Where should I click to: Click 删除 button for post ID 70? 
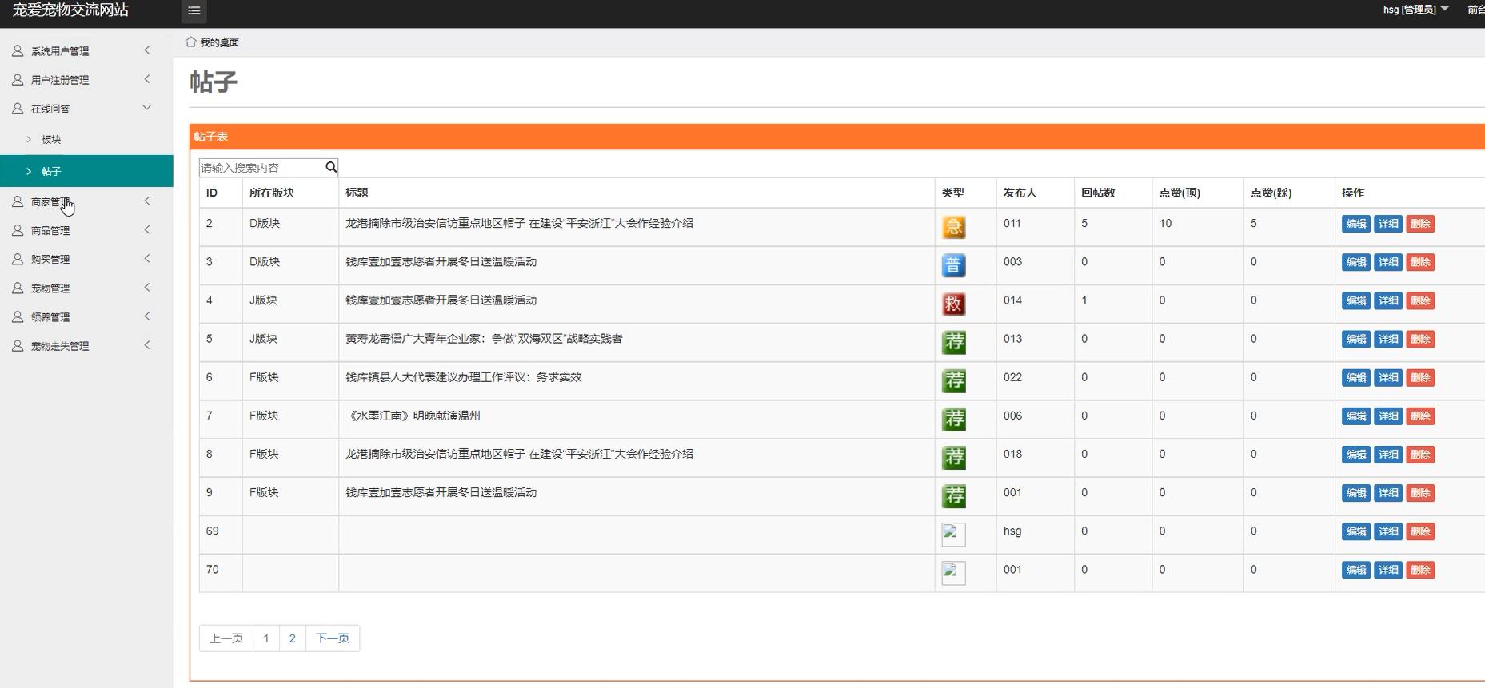pyautogui.click(x=1420, y=570)
